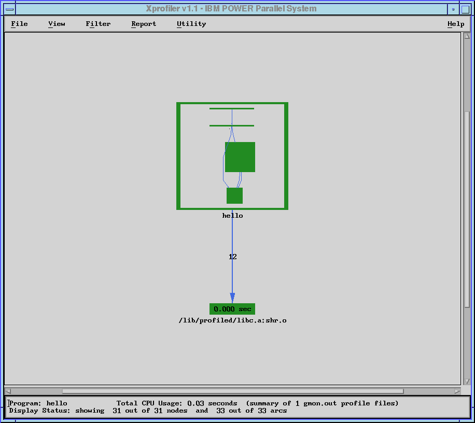Screen dimensions: 475x423
Task: Click the horizontal scrollbar left arrow
Action: pos(8,391)
